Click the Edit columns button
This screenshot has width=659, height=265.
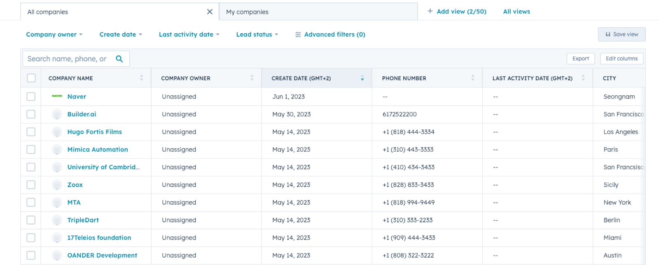pyautogui.click(x=622, y=59)
